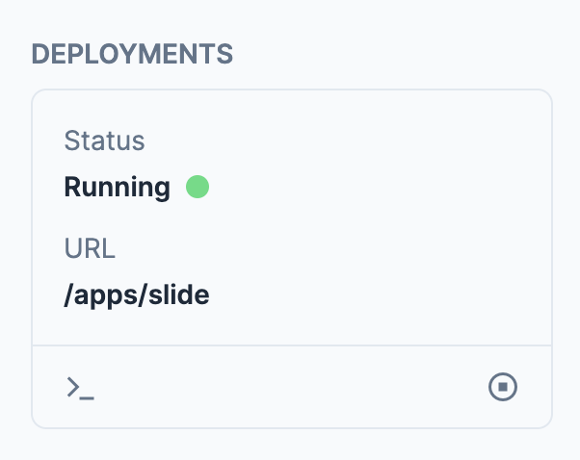The width and height of the screenshot is (580, 460).
Task: Click the bold Running status text
Action: pyautogui.click(x=117, y=187)
